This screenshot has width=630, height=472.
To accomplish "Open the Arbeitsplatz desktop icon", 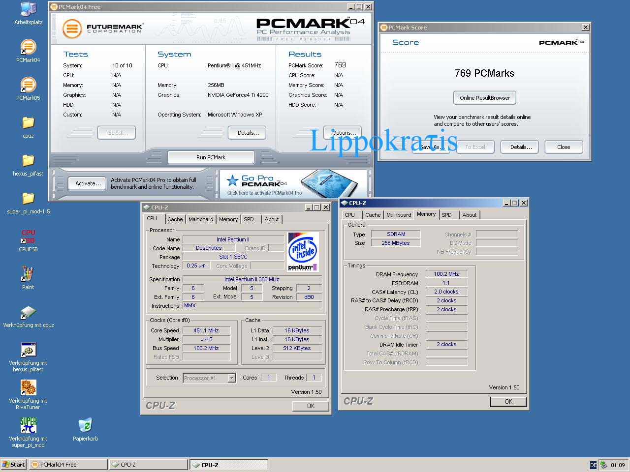I will [28, 13].
